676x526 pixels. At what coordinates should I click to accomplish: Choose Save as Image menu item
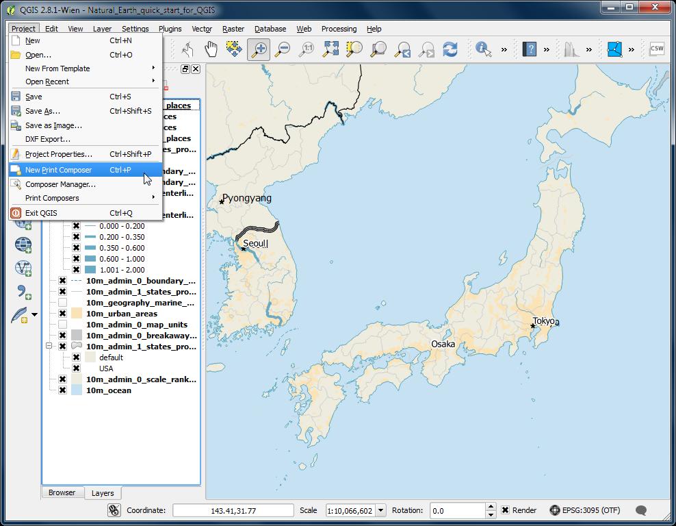[x=86, y=125]
